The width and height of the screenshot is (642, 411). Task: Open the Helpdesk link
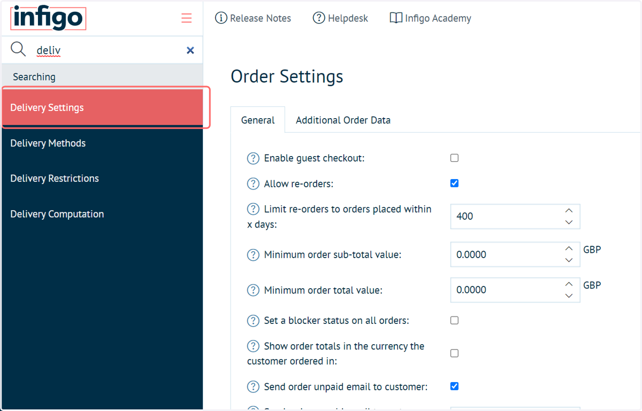point(348,18)
